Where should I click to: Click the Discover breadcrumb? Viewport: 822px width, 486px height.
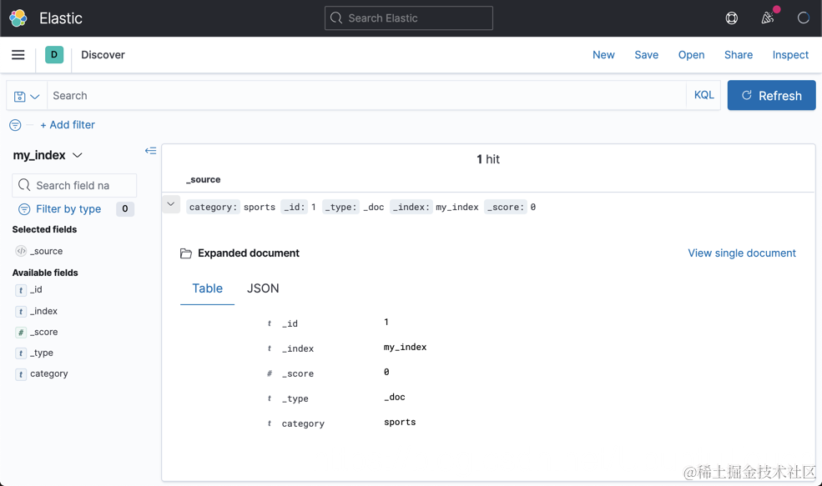click(x=103, y=55)
